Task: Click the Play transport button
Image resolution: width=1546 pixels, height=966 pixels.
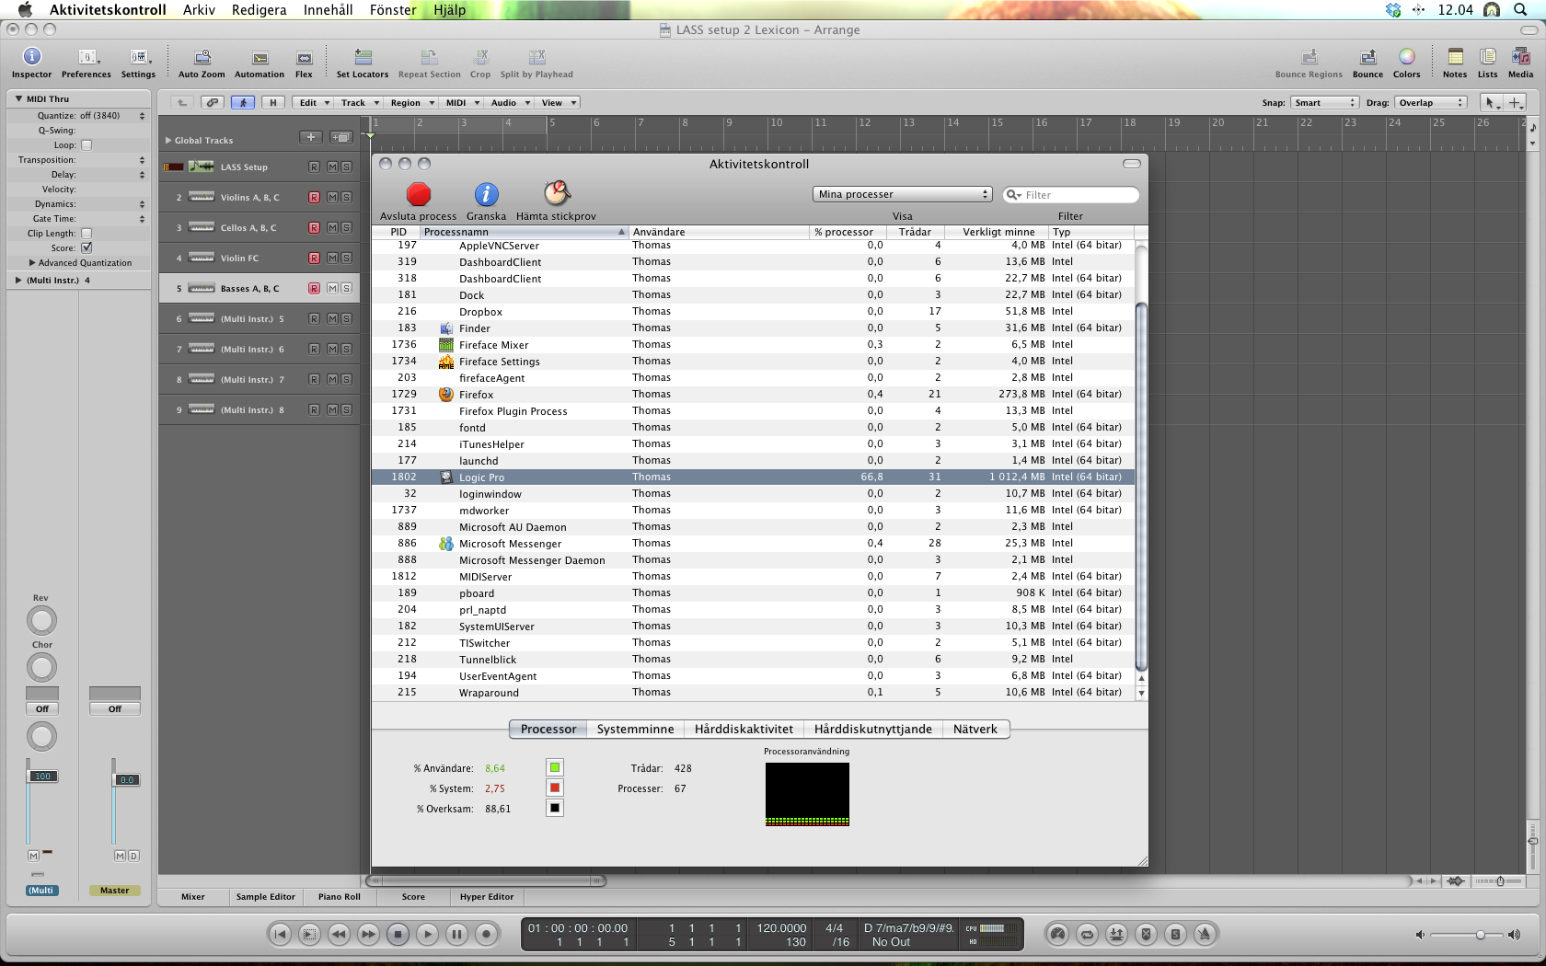Action: [x=427, y=934]
